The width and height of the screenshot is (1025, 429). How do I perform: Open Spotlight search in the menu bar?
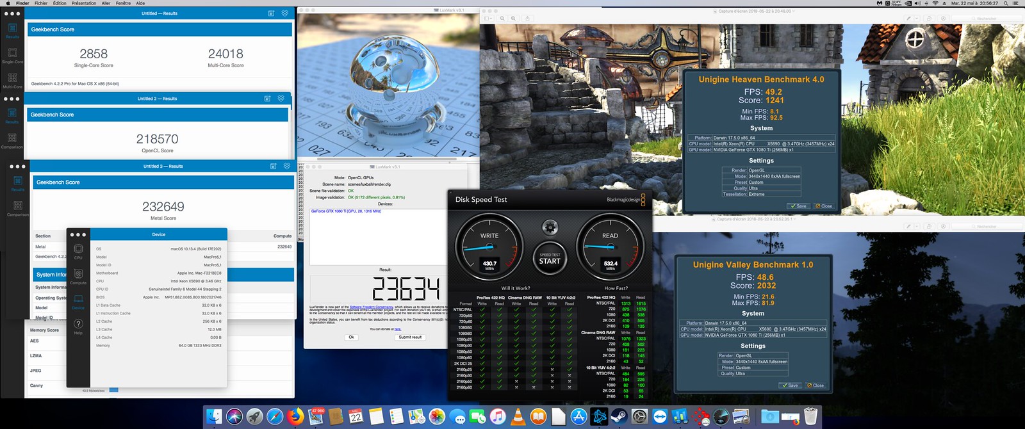[x=1006, y=3]
